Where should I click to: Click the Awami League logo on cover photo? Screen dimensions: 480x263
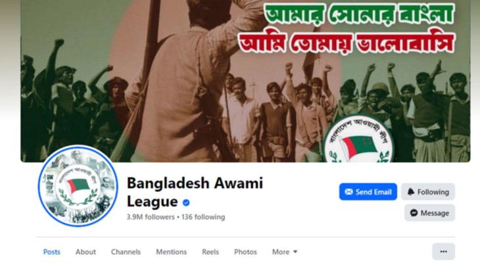359,141
